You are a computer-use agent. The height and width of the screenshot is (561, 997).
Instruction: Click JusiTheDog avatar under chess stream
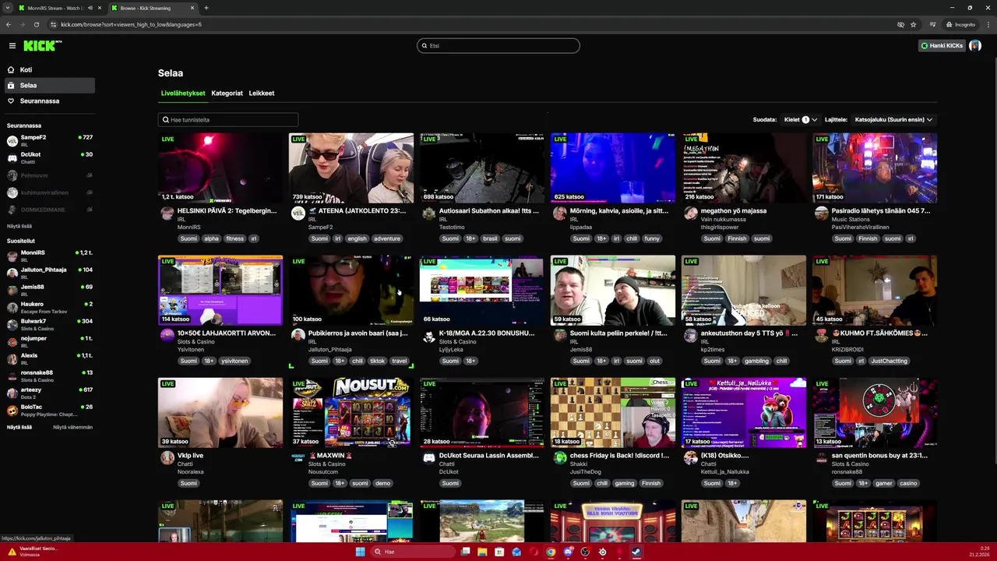[x=559, y=459]
